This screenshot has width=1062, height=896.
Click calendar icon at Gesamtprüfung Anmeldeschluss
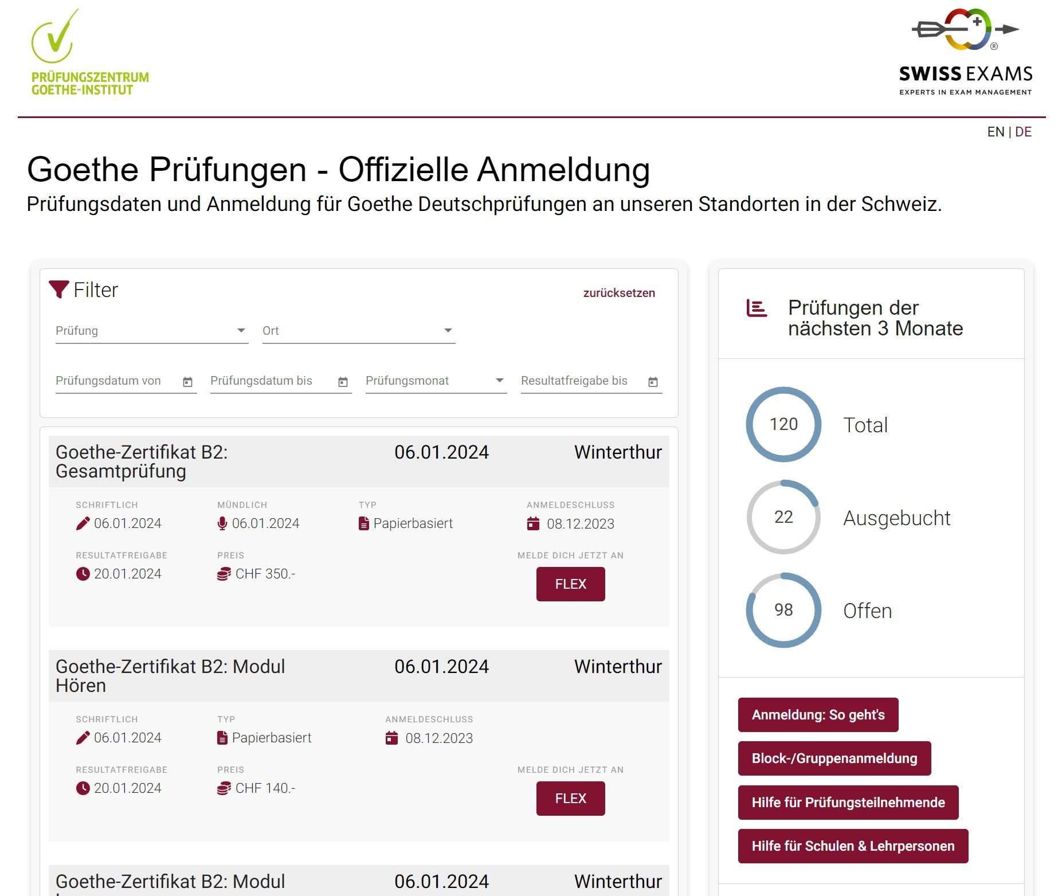(533, 523)
